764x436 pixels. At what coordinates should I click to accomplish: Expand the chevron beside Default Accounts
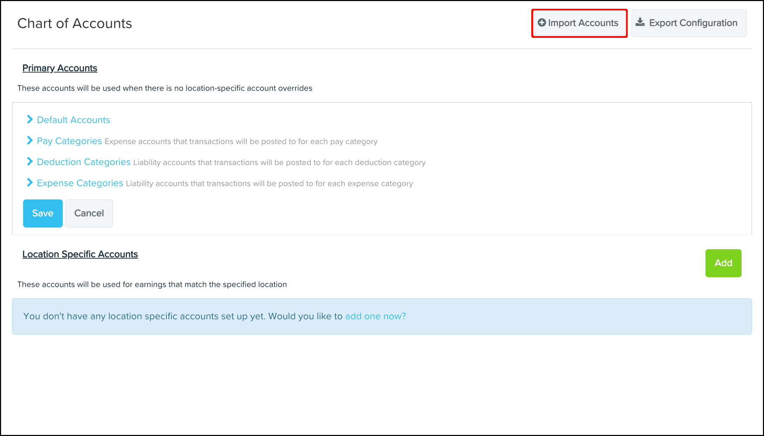(30, 120)
